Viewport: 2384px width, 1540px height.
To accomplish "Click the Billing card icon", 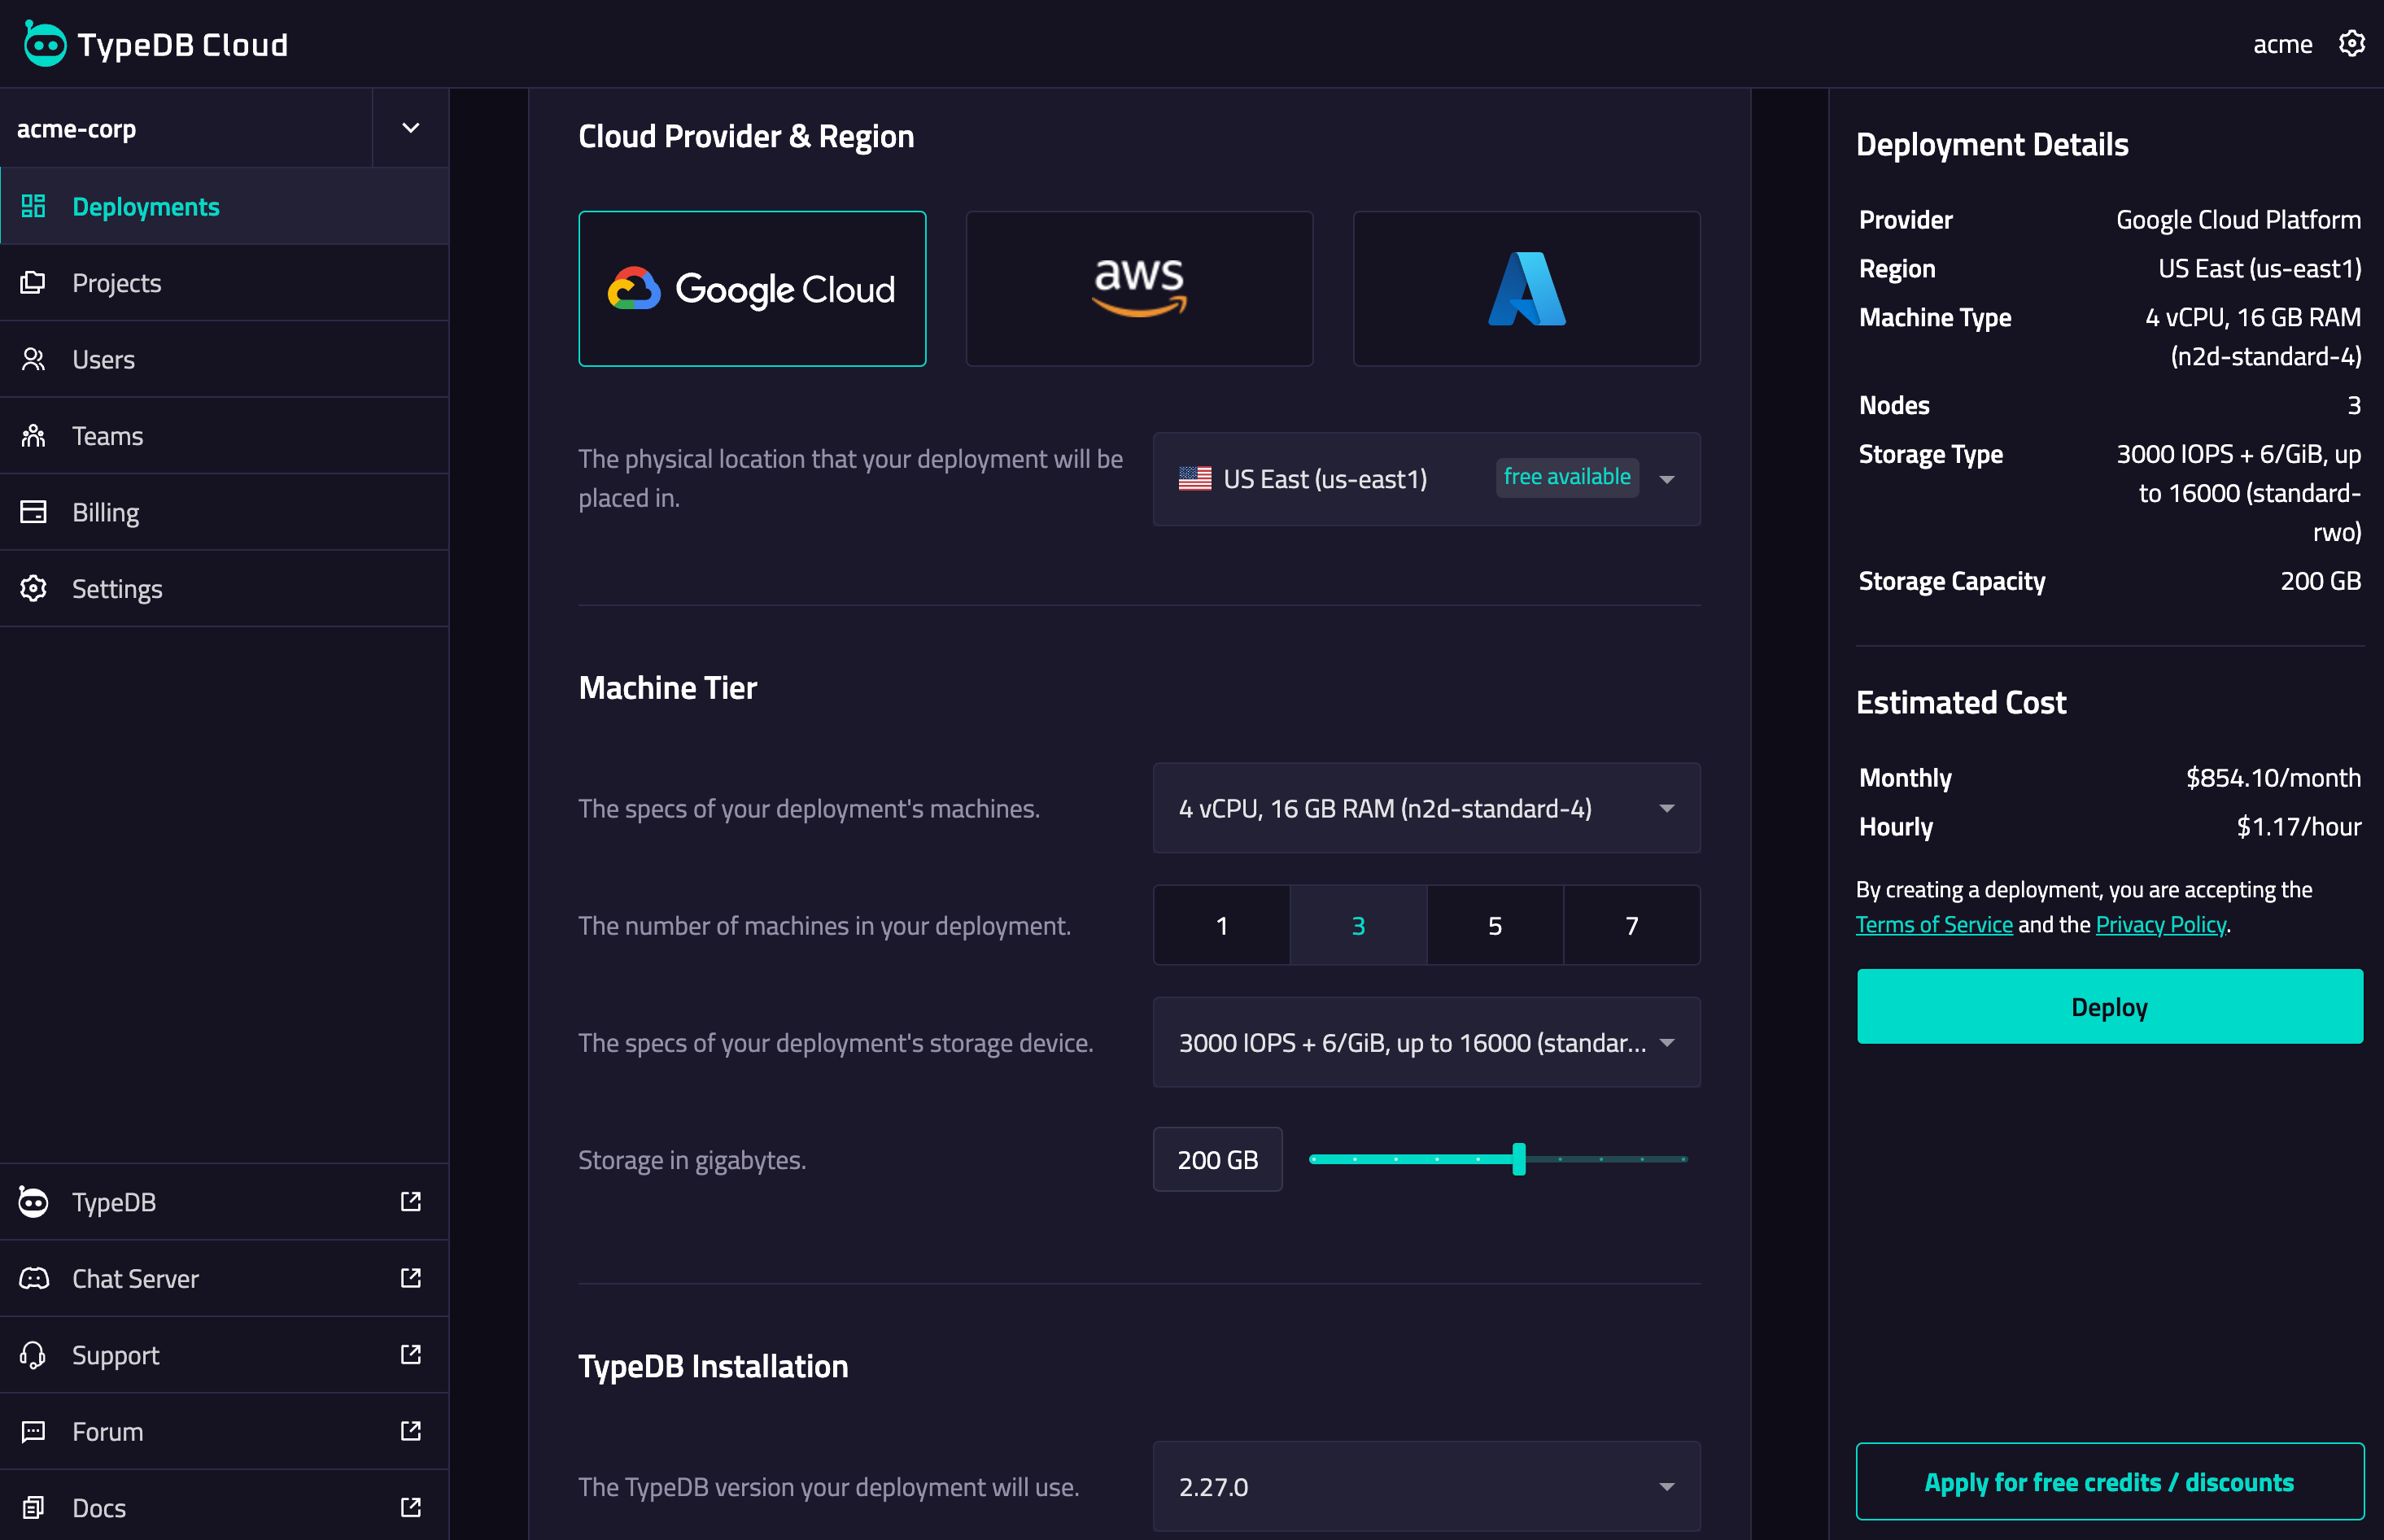I will click(x=34, y=512).
